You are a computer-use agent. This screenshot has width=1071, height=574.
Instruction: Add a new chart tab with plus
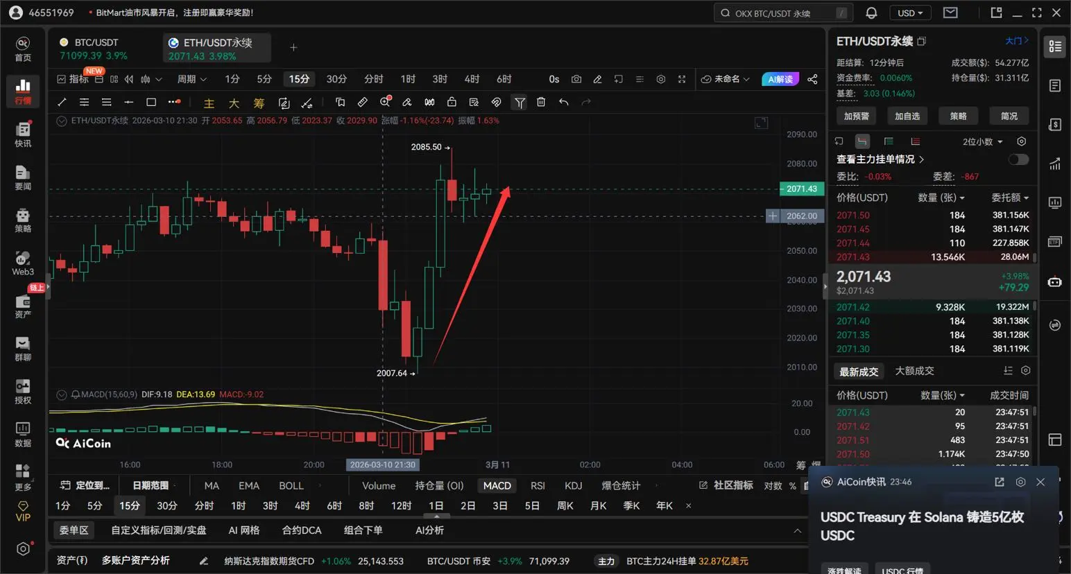coord(293,48)
